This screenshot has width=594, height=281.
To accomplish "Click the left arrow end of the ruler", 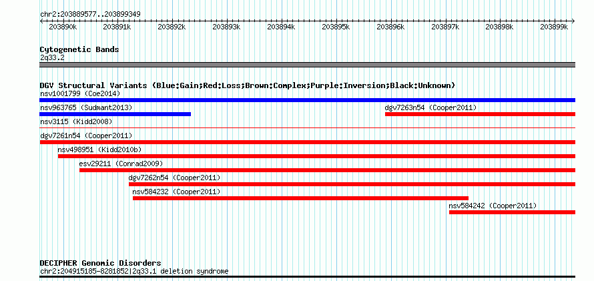I will pyautogui.click(x=41, y=21).
